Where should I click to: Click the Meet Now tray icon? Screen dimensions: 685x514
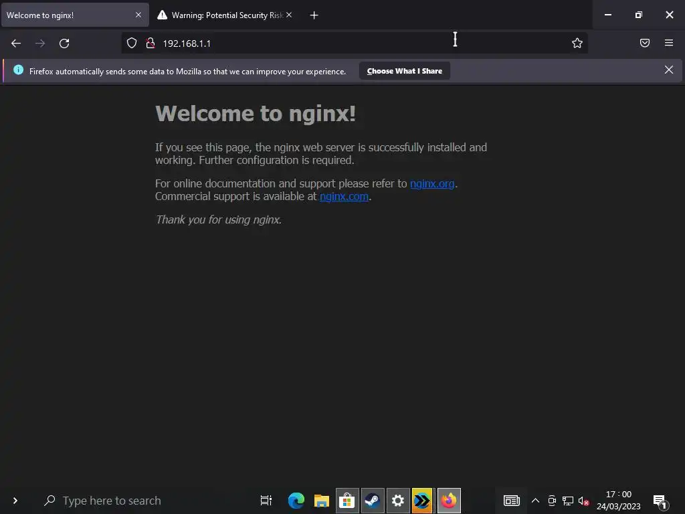(x=552, y=501)
